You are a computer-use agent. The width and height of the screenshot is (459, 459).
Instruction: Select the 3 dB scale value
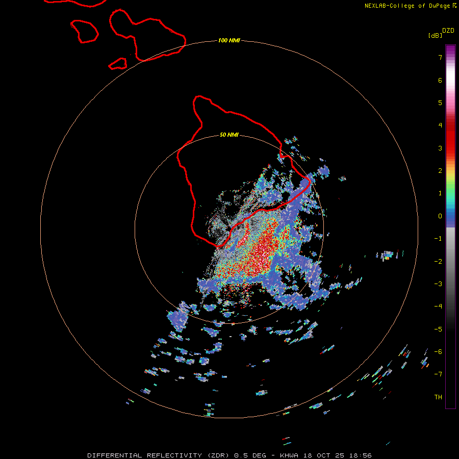click(440, 148)
